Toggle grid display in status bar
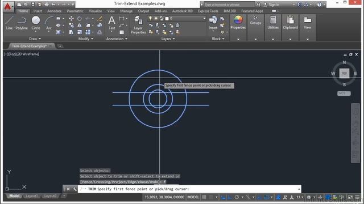364x204 pixels. tap(204, 197)
